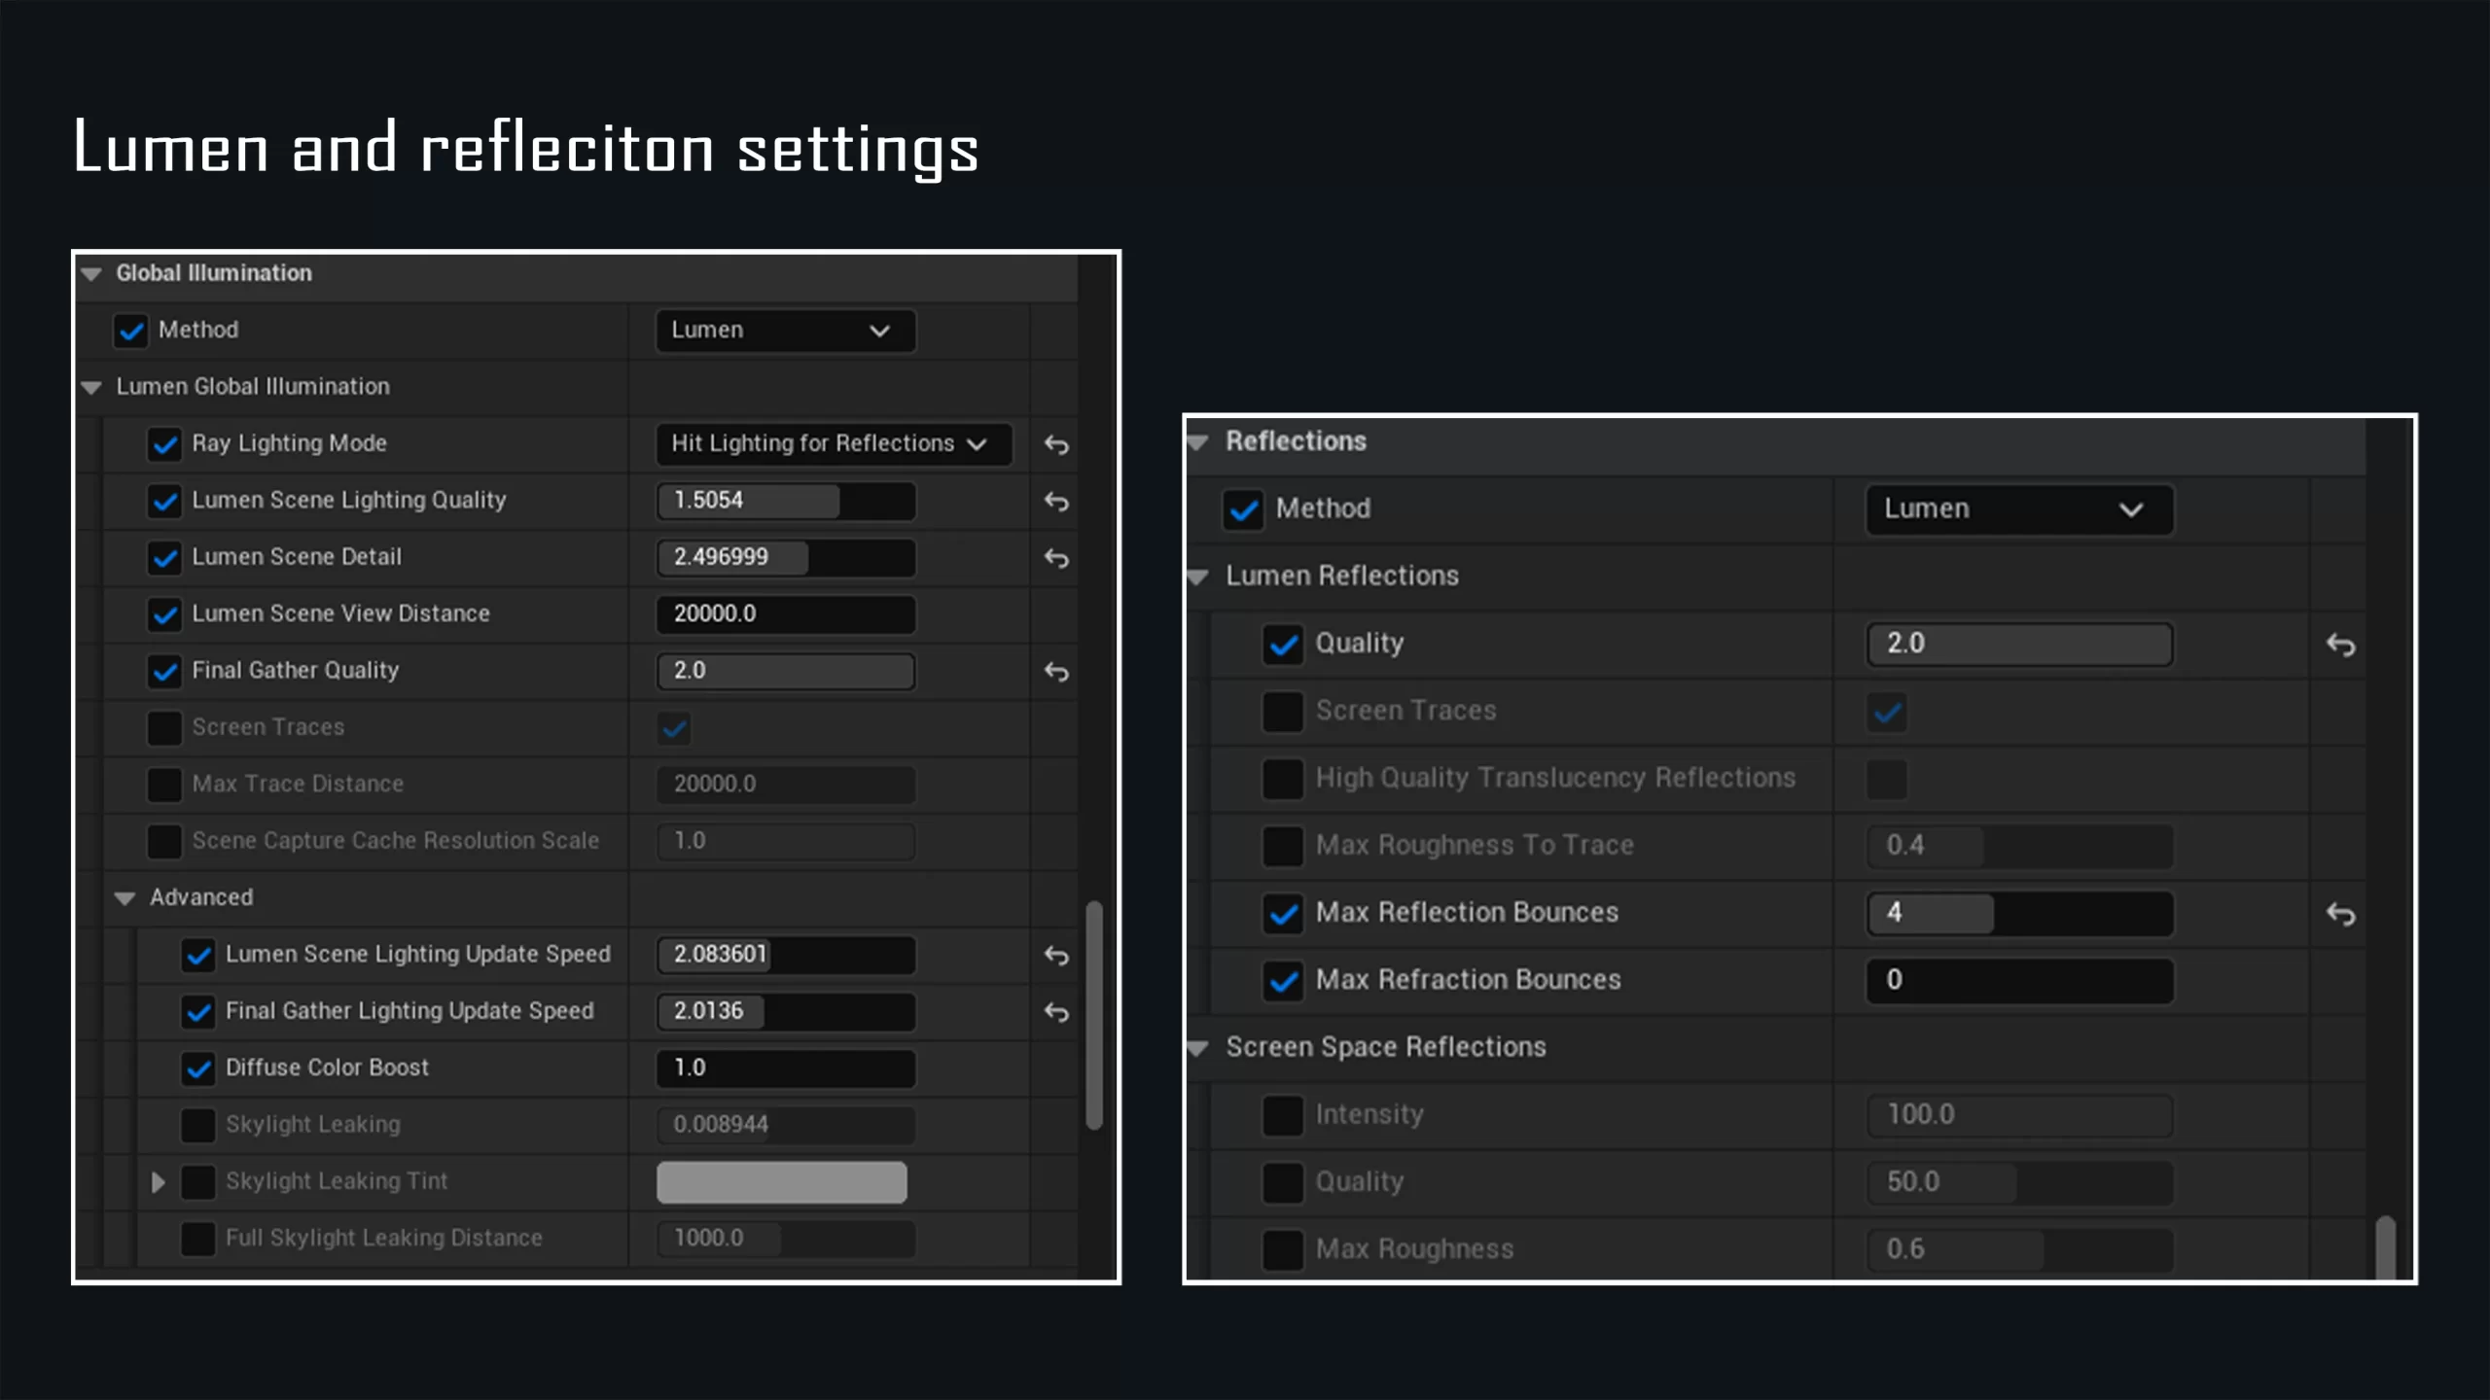This screenshot has height=1400, width=2490.
Task: Uncheck the Ray Lighting Mode override
Action: pos(164,444)
